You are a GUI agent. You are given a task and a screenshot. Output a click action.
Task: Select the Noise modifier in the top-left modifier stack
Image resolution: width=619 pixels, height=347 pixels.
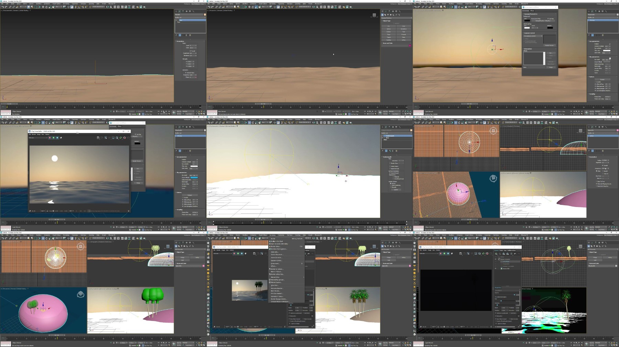pyautogui.click(x=181, y=20)
